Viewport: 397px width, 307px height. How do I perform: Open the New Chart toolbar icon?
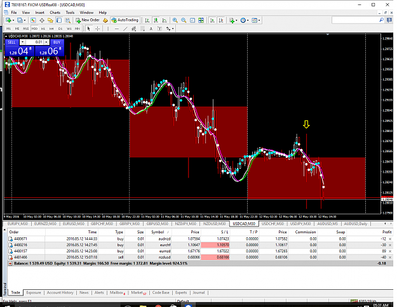(x=8, y=20)
